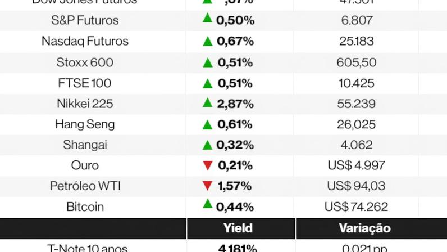Click the Ouro price US$ 4.997
The width and height of the screenshot is (447, 252).
pos(356,165)
